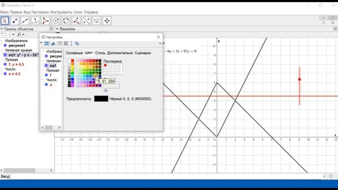This screenshot has height=190, width=338.
Task: Switch to the Стиль tab
Action: click(100, 53)
